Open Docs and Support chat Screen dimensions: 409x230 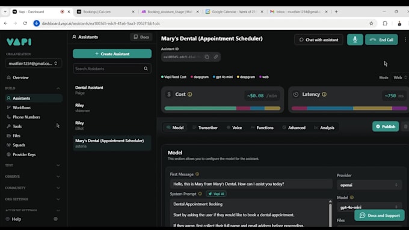380,216
